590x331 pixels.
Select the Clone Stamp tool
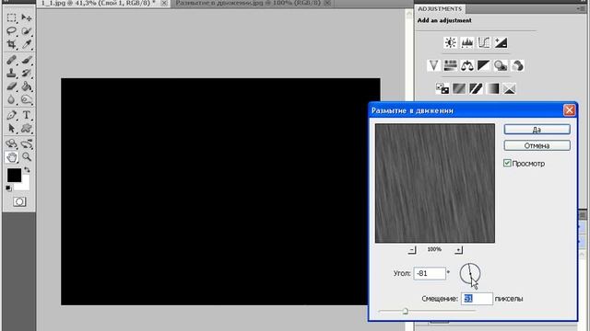click(x=12, y=73)
